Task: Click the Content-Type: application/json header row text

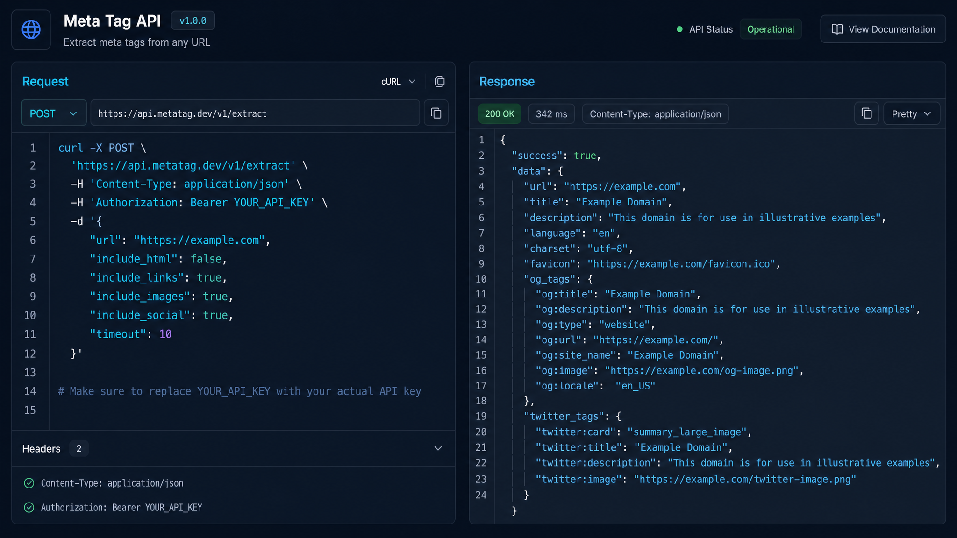Action: (x=112, y=483)
